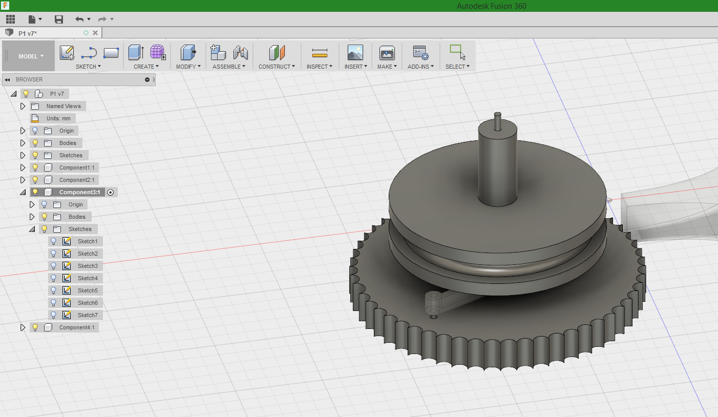Collapse Sketches folder under Component3:1
Screen dimensions: 718x417
pyautogui.click(x=32, y=229)
